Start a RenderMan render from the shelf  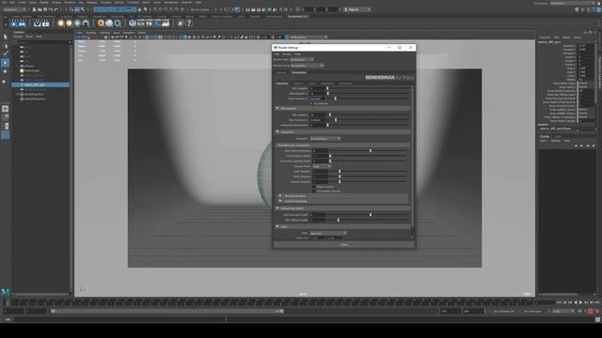point(14,23)
